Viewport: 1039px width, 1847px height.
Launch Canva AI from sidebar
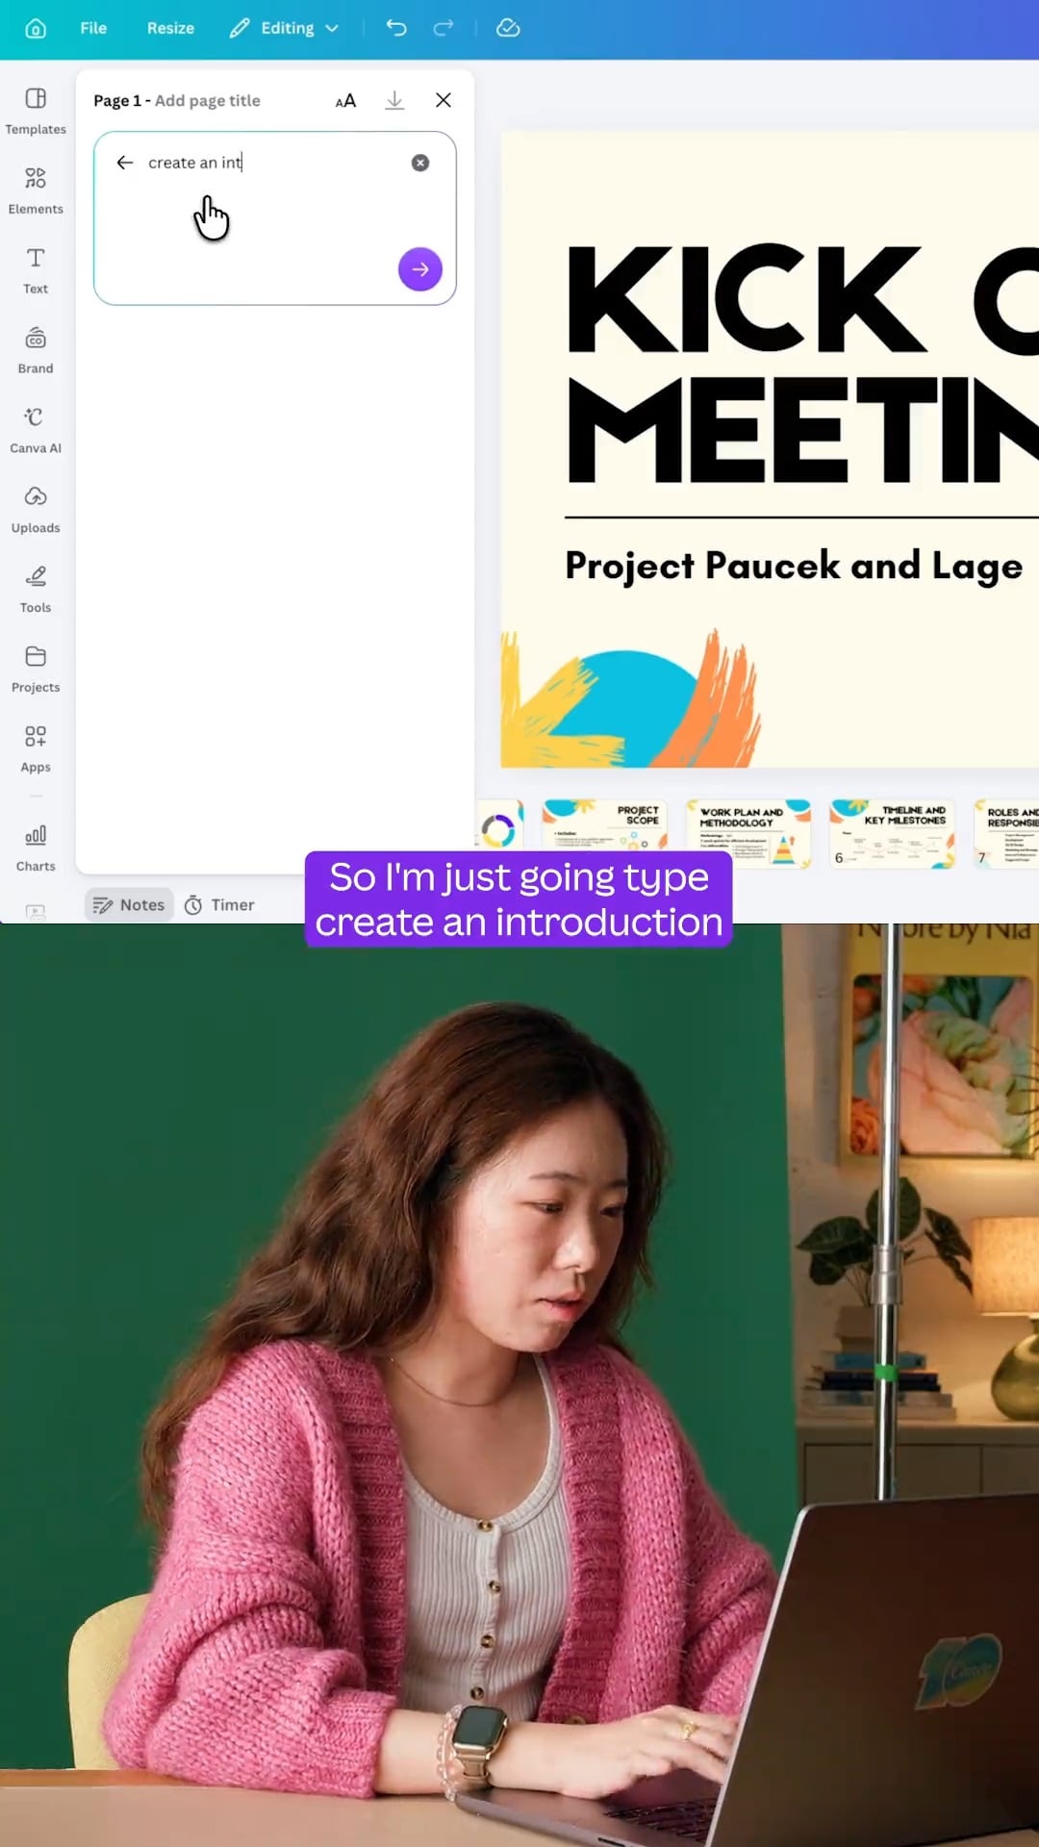click(36, 430)
